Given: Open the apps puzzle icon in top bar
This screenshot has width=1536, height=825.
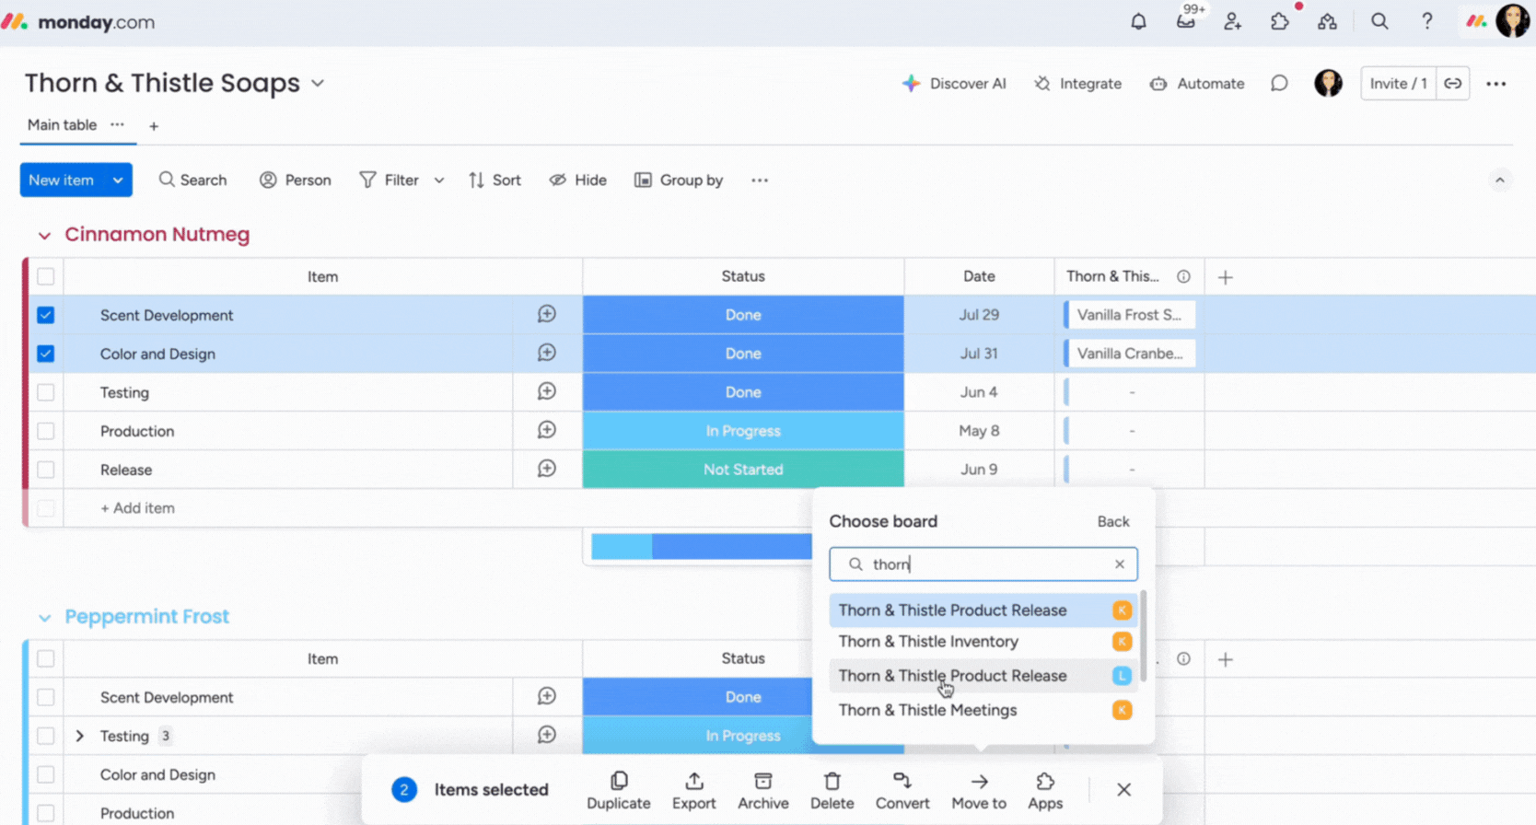Looking at the screenshot, I should (x=1280, y=21).
